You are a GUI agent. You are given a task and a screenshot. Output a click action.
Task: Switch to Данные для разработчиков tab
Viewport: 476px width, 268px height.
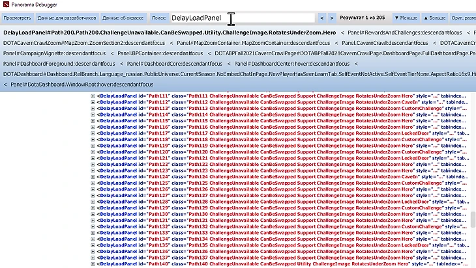(67, 18)
